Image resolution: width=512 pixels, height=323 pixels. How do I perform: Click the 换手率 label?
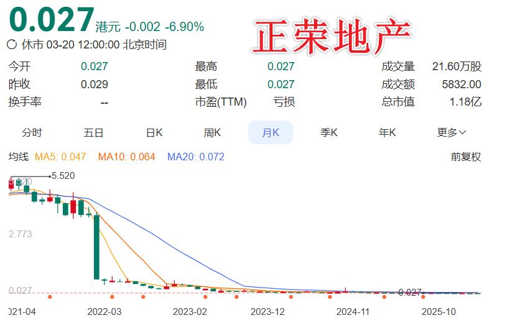[x=25, y=102]
